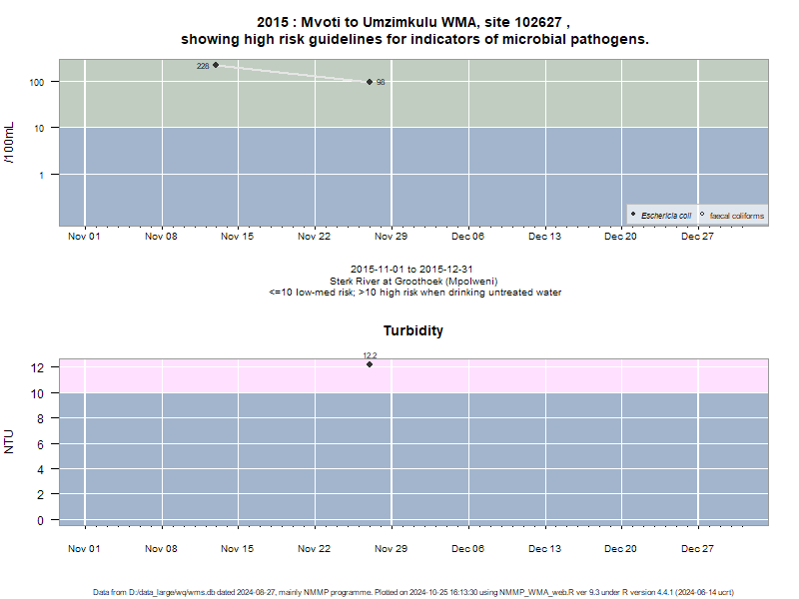The height and width of the screenshot is (599, 799).
Task: Select the Nov 15 label on the upper chart
Action: pos(237,237)
